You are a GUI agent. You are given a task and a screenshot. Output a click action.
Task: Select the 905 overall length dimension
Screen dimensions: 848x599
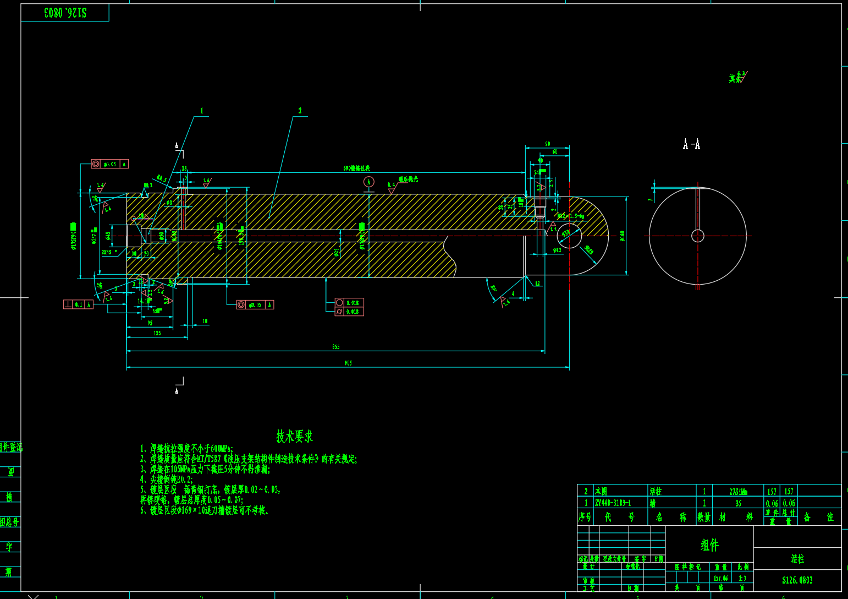[x=348, y=363]
